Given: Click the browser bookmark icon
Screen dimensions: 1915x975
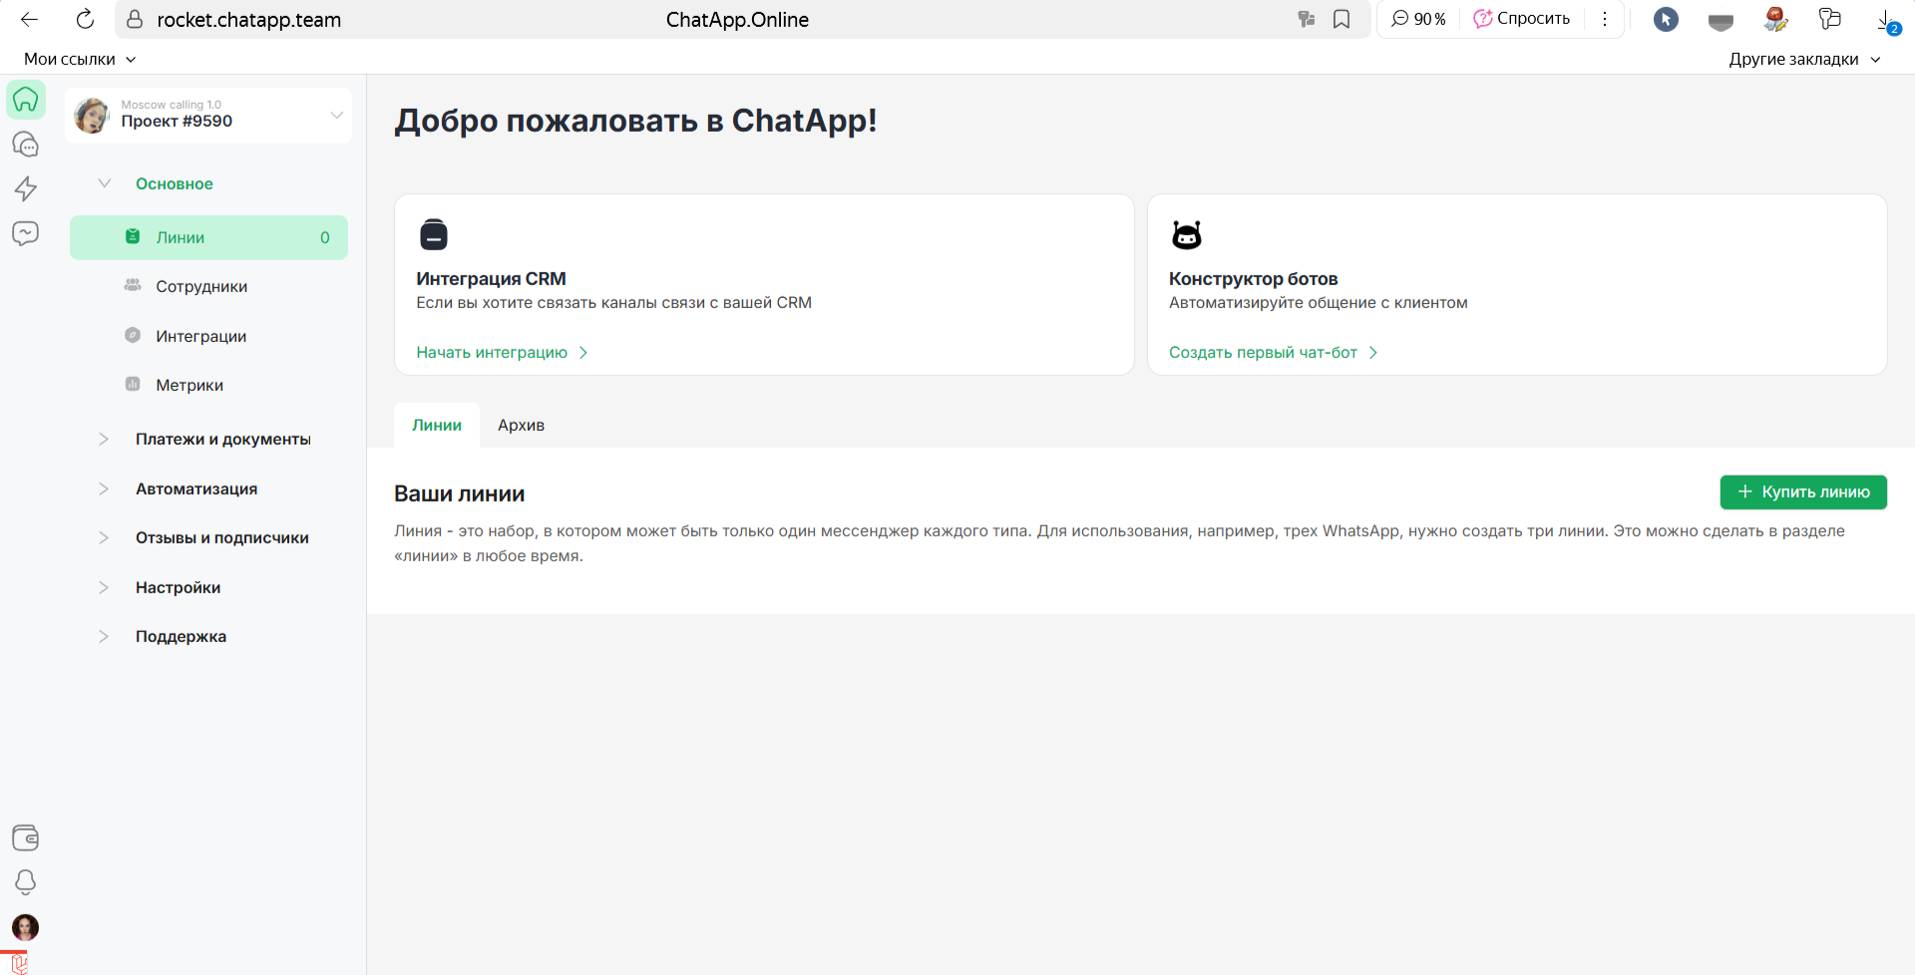Looking at the screenshot, I should [x=1341, y=20].
